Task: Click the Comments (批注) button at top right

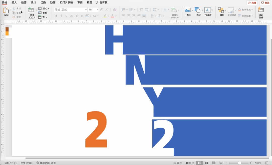Action: tap(265, 3)
